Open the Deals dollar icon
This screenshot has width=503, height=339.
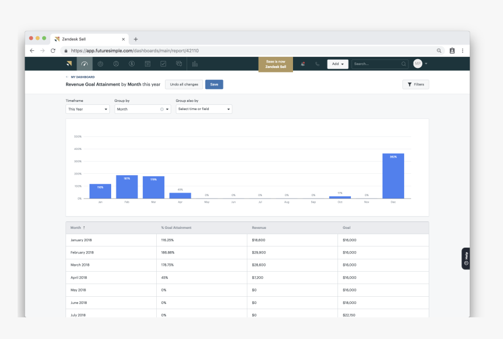132,64
